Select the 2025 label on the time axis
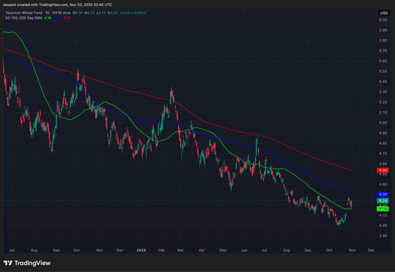 point(141,250)
